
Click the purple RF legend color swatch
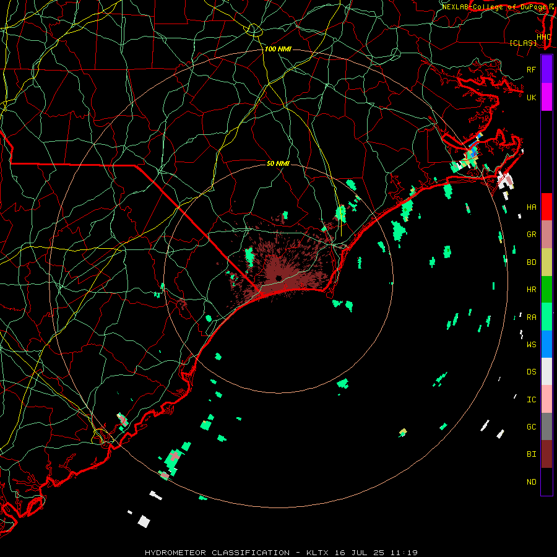(x=546, y=69)
